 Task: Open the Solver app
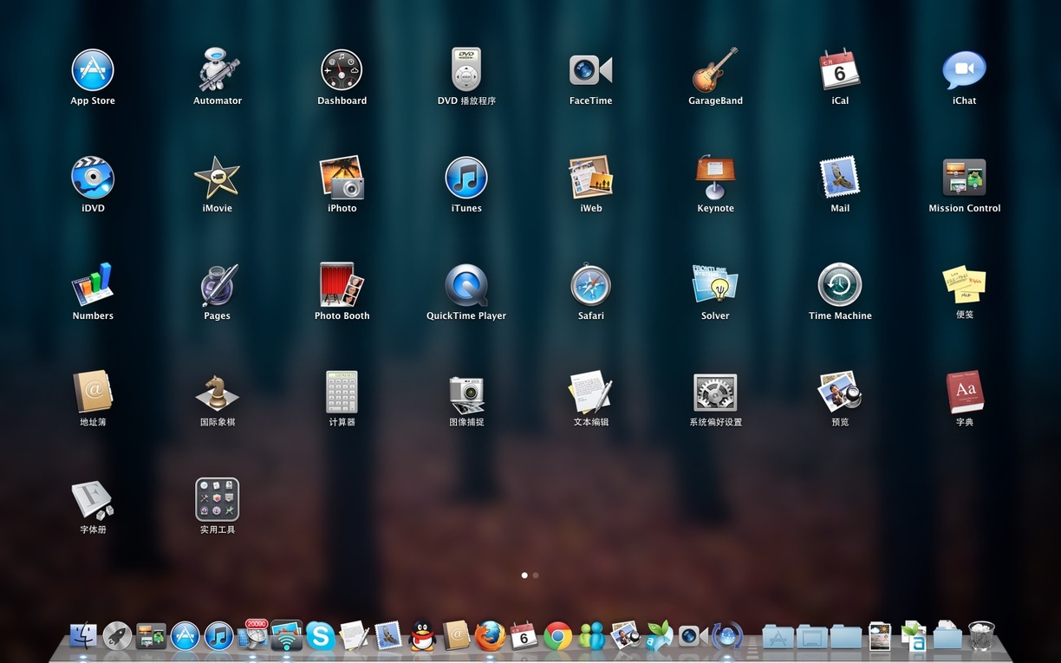715,285
